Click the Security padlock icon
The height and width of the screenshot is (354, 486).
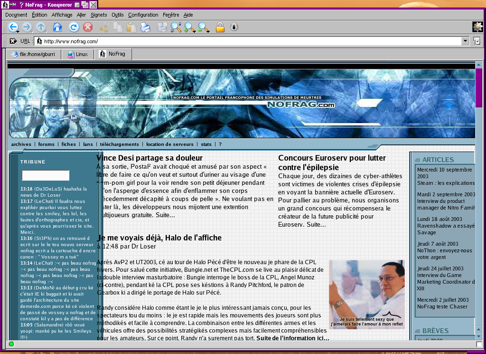tap(220, 27)
